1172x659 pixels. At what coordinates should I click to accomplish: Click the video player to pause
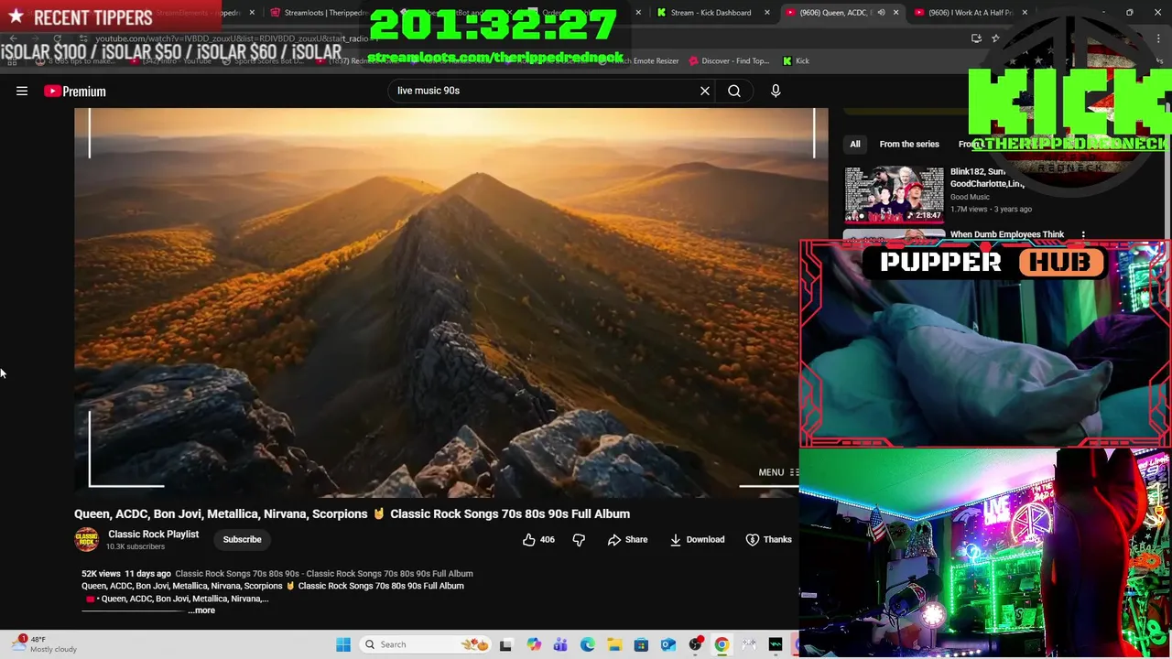tap(450, 302)
